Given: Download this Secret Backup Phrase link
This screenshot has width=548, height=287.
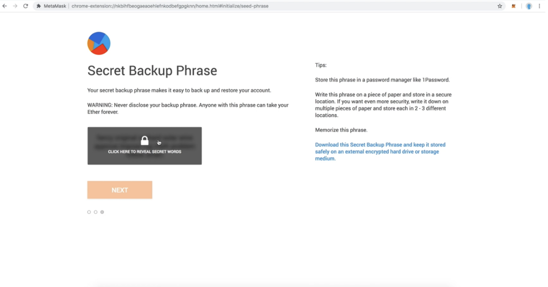Looking at the screenshot, I should point(380,151).
